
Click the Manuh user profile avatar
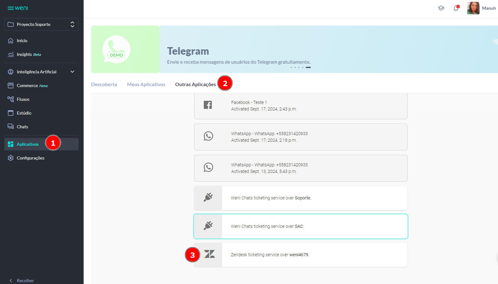(x=473, y=8)
